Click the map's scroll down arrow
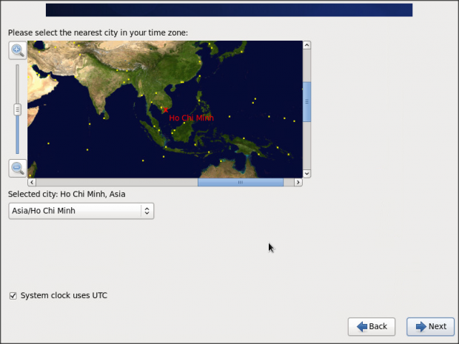459x344 pixels. pos(306,172)
